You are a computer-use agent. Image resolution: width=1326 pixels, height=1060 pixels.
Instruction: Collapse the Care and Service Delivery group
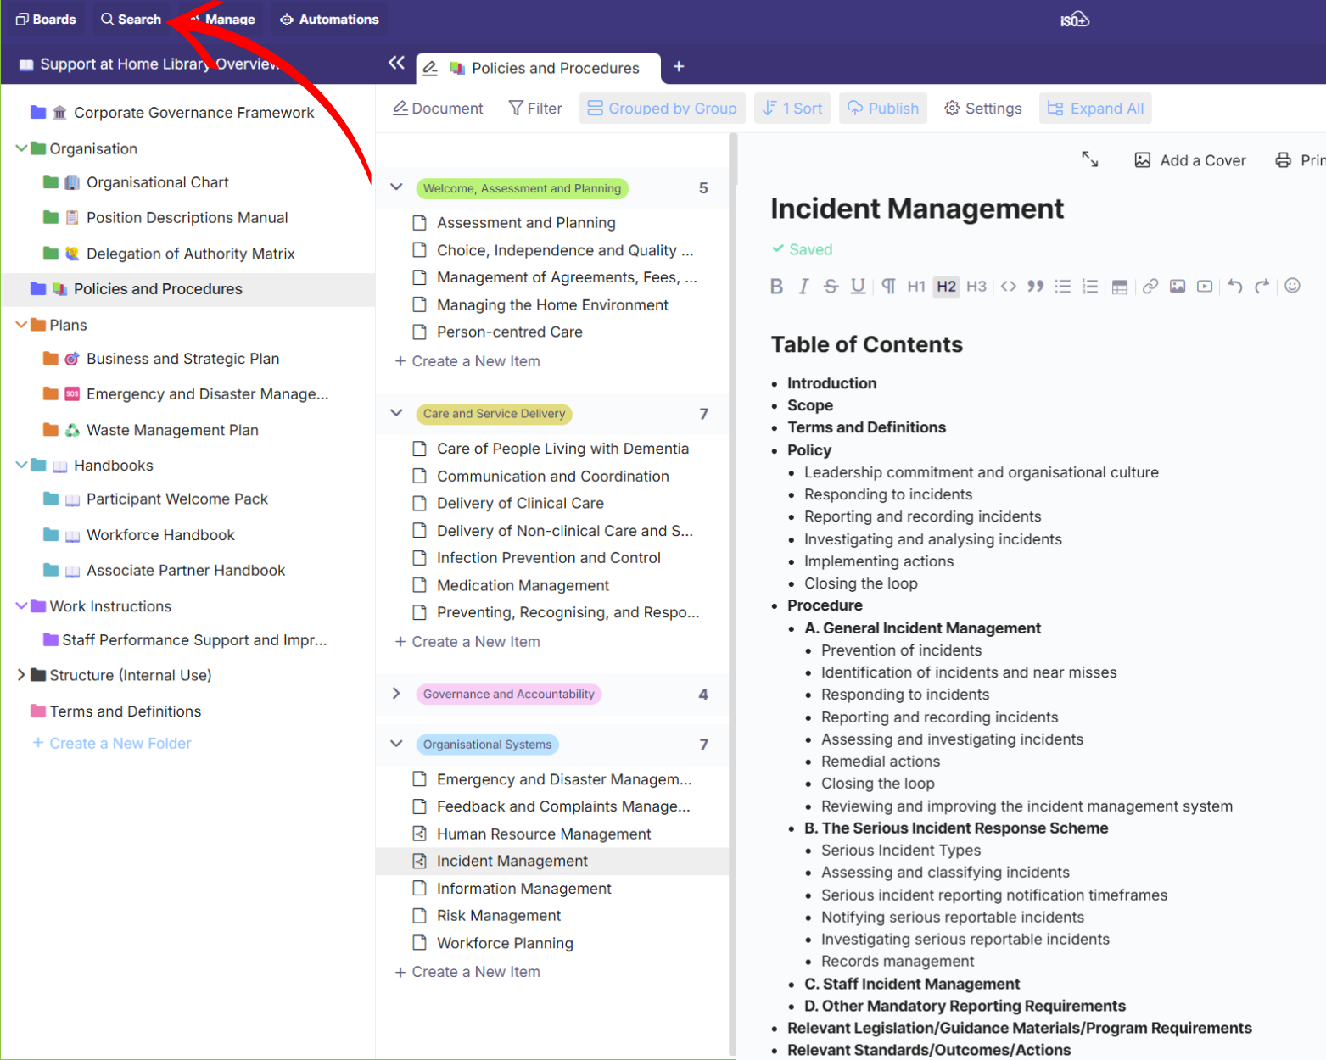pyautogui.click(x=396, y=413)
